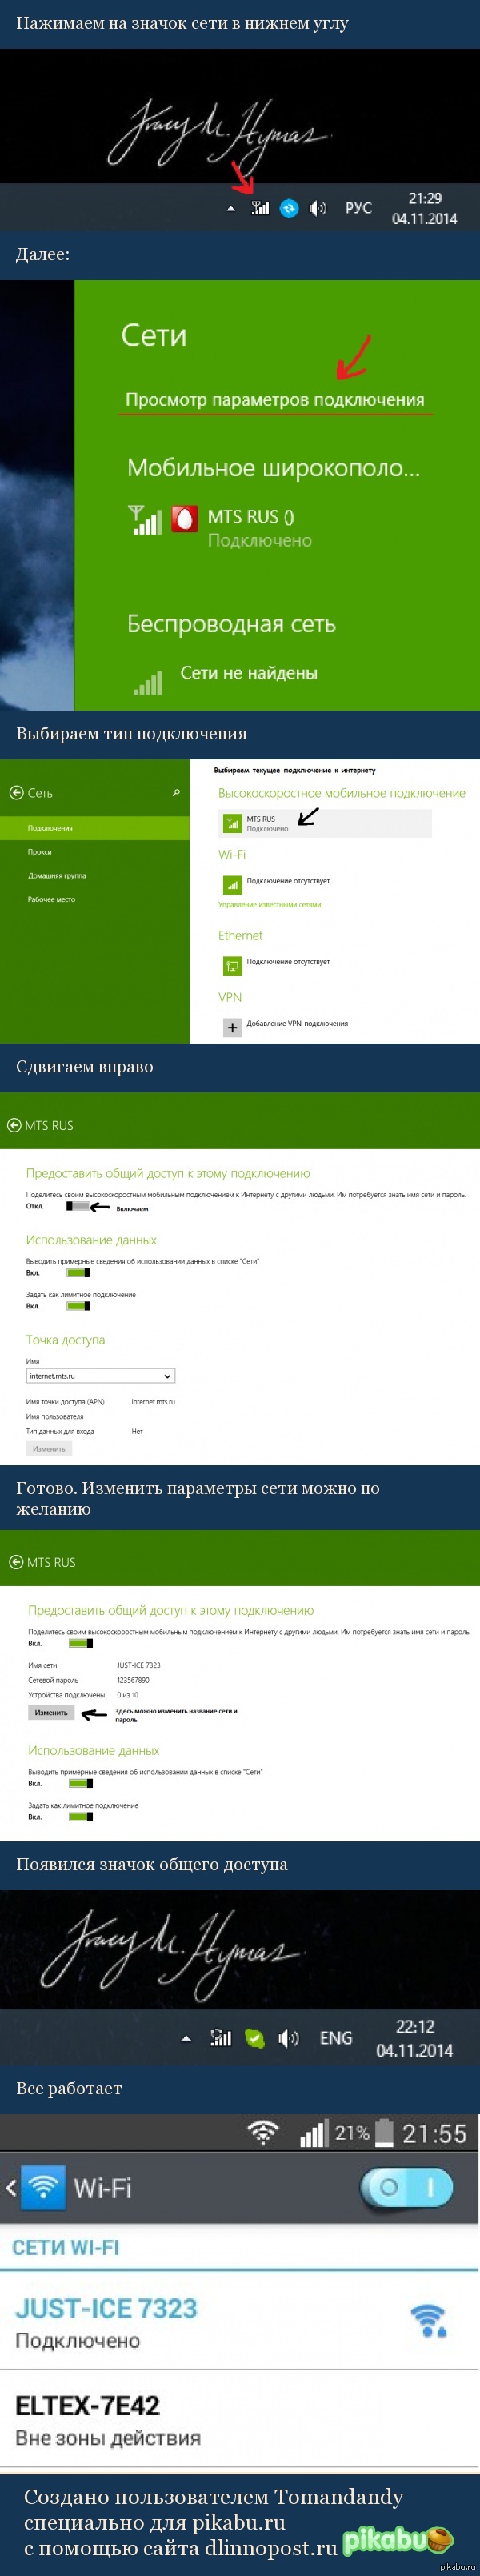Click Сетевой пароль value 123567890
The image size is (480, 2576).
pos(133,1680)
